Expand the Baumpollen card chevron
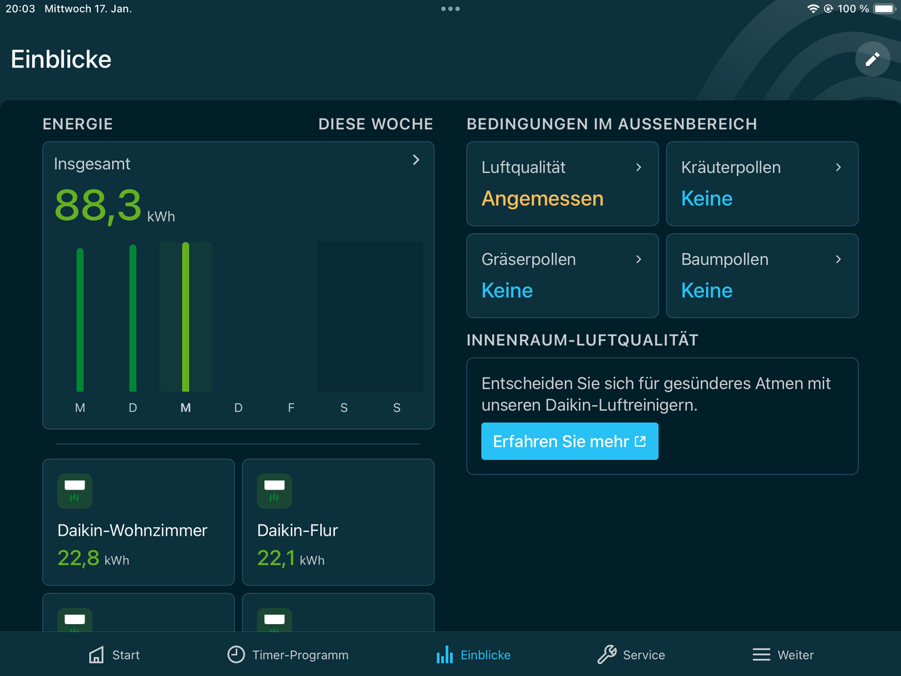The width and height of the screenshot is (901, 676). (838, 259)
